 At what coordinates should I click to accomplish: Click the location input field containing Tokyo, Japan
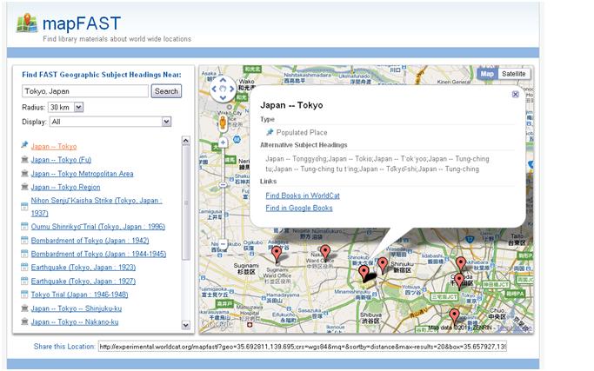click(x=85, y=91)
